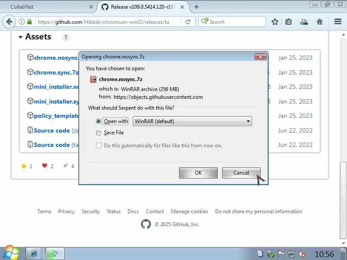Viewport: 347px width, 260px height.
Task: Click the search engine magnifier icon
Action: 204,21
